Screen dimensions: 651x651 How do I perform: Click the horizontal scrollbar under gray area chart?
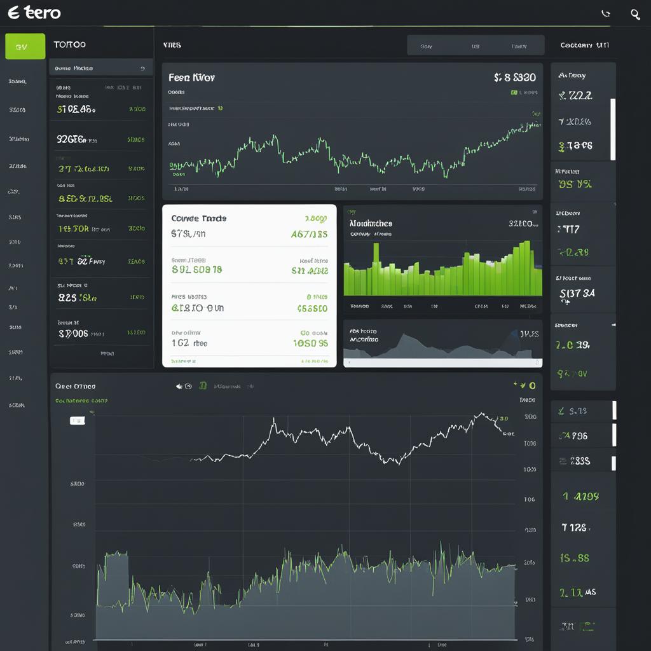(x=442, y=363)
